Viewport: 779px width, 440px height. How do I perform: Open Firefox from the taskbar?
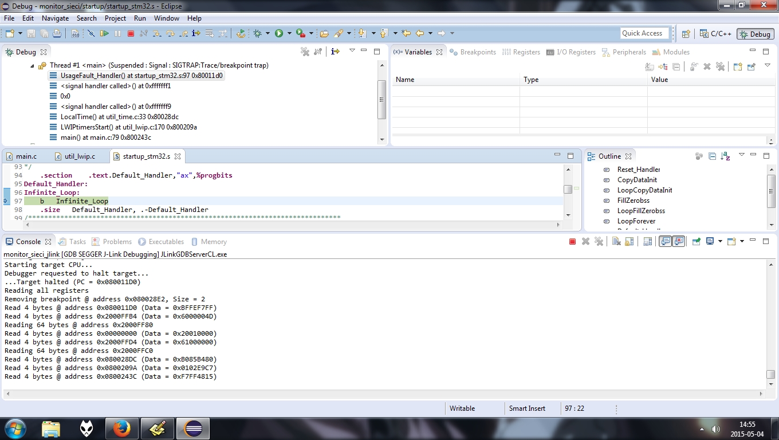pos(121,428)
